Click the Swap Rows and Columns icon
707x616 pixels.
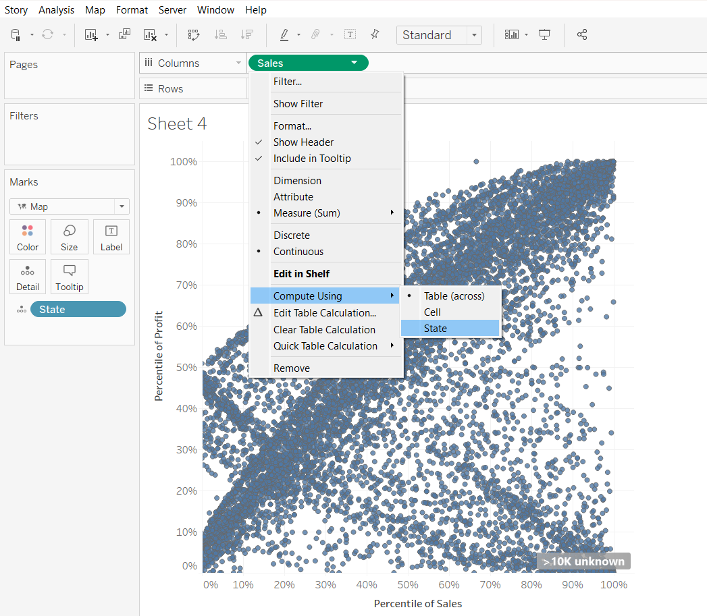click(194, 35)
